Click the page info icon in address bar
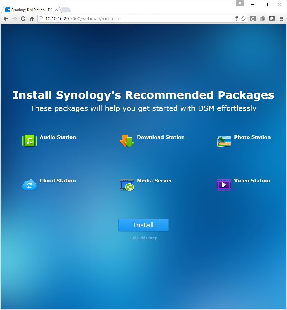287x310 pixels. click(x=41, y=19)
